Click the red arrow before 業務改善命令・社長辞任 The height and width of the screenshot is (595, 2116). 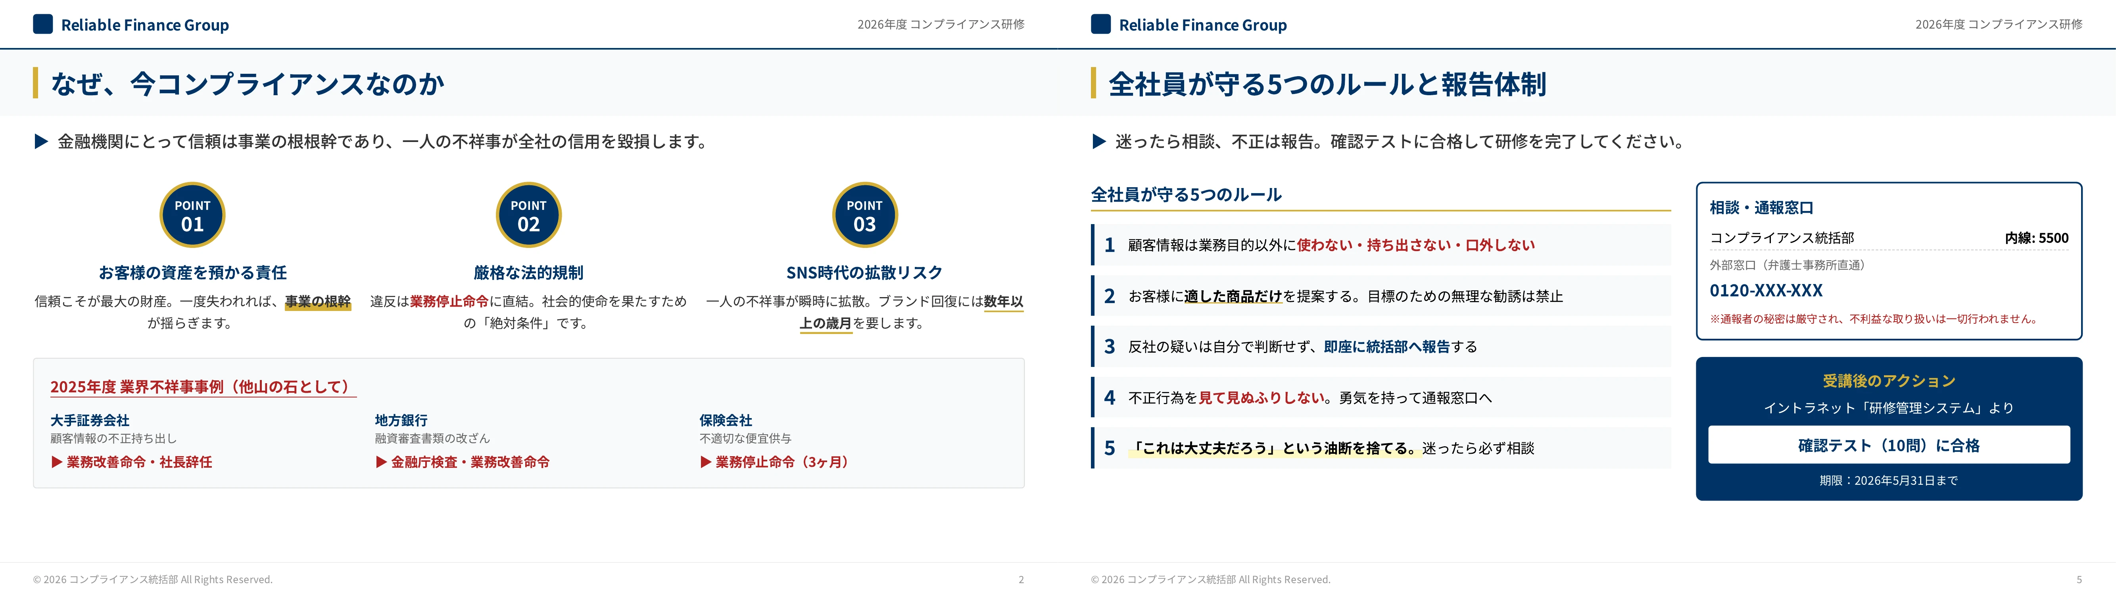[57, 462]
